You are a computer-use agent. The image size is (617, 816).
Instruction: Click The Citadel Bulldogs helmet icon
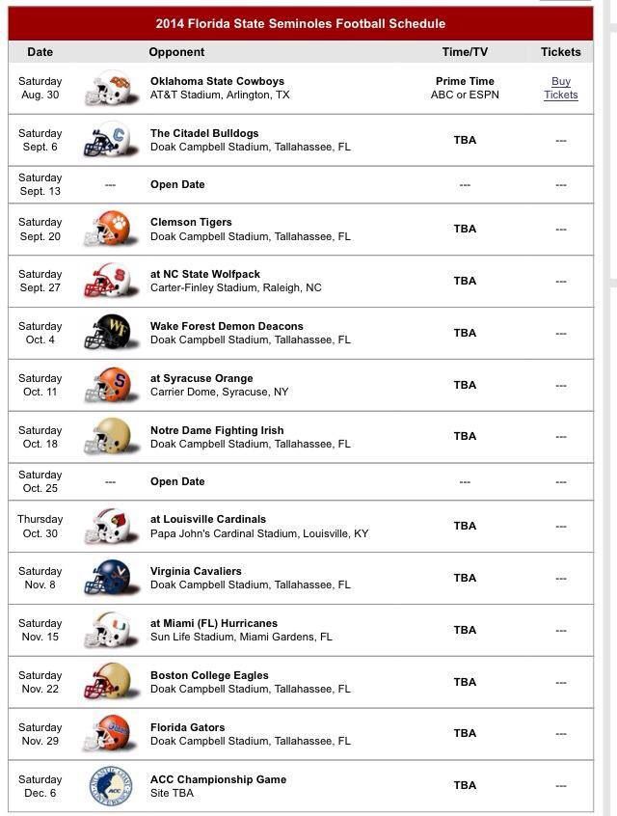(x=111, y=140)
